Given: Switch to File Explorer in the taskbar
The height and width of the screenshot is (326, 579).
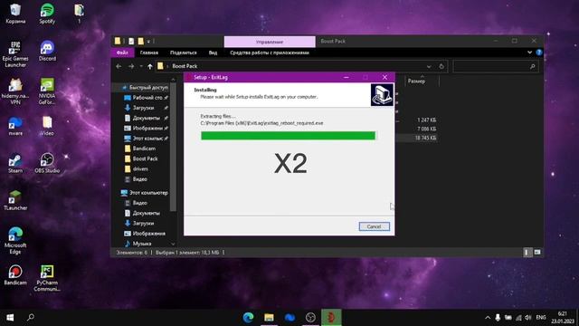Looking at the screenshot, I should pos(269,317).
